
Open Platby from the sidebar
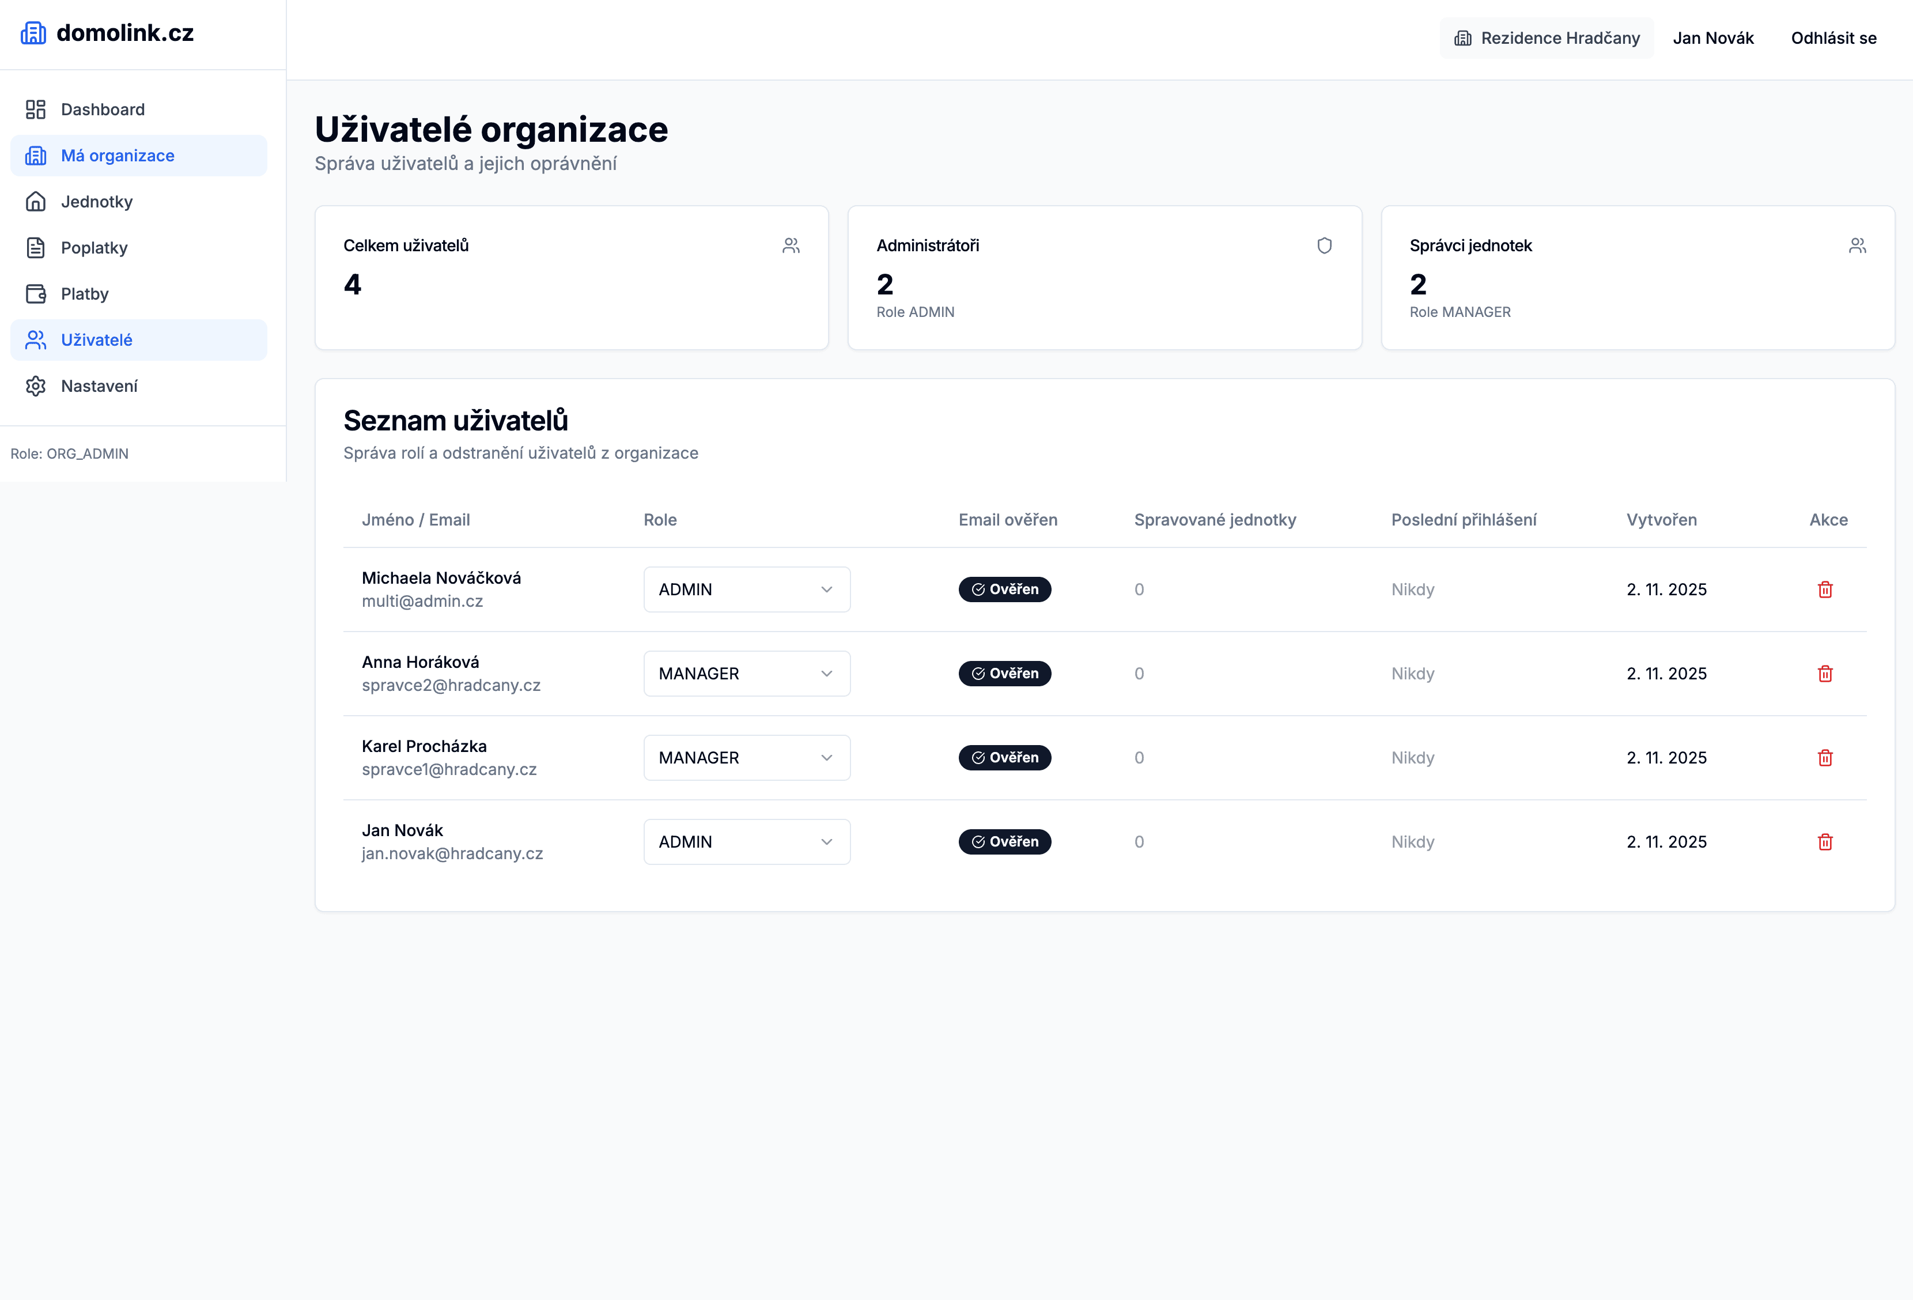(84, 294)
